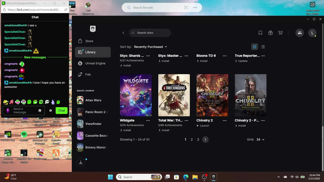Open the Chivalry 2 Public Testing cover
324x182 pixels.
pyautogui.click(x=251, y=95)
